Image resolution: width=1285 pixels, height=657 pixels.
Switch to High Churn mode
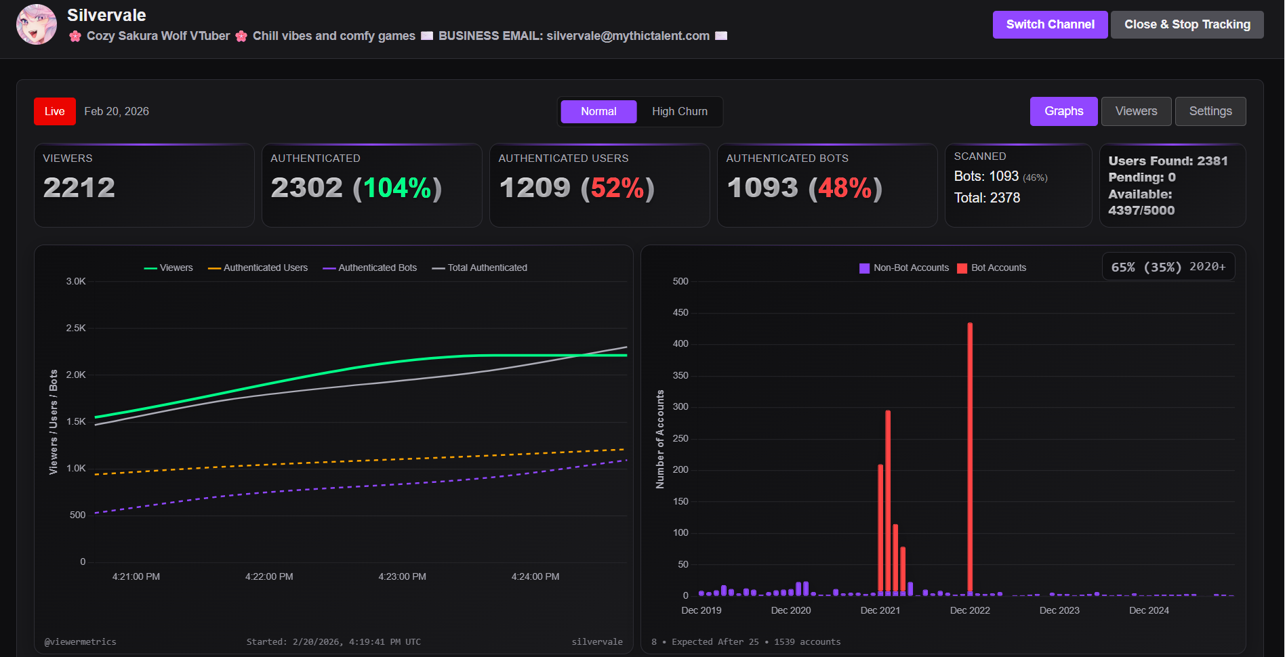tap(679, 112)
